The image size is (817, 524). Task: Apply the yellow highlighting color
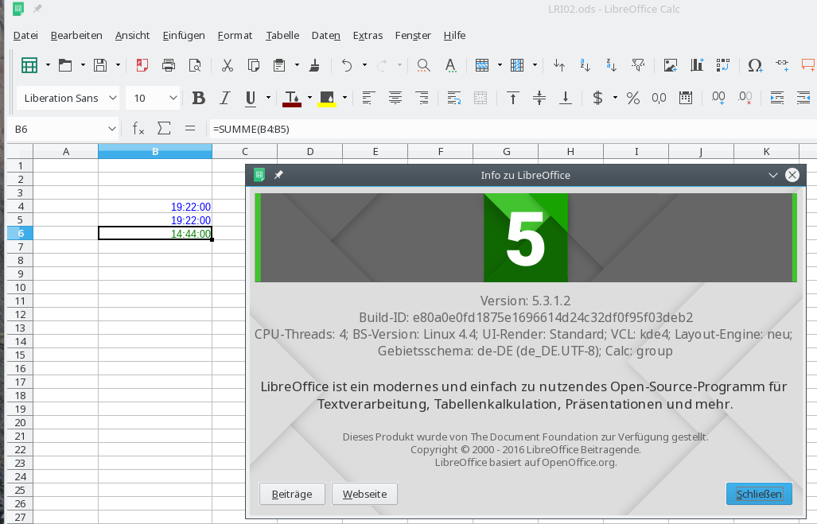[x=327, y=98]
